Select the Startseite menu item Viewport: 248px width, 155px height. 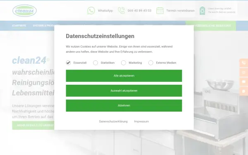(x=19, y=26)
